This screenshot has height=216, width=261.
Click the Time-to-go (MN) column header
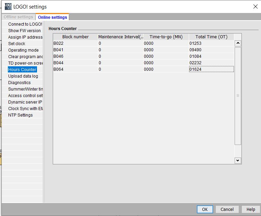pyautogui.click(x=166, y=37)
